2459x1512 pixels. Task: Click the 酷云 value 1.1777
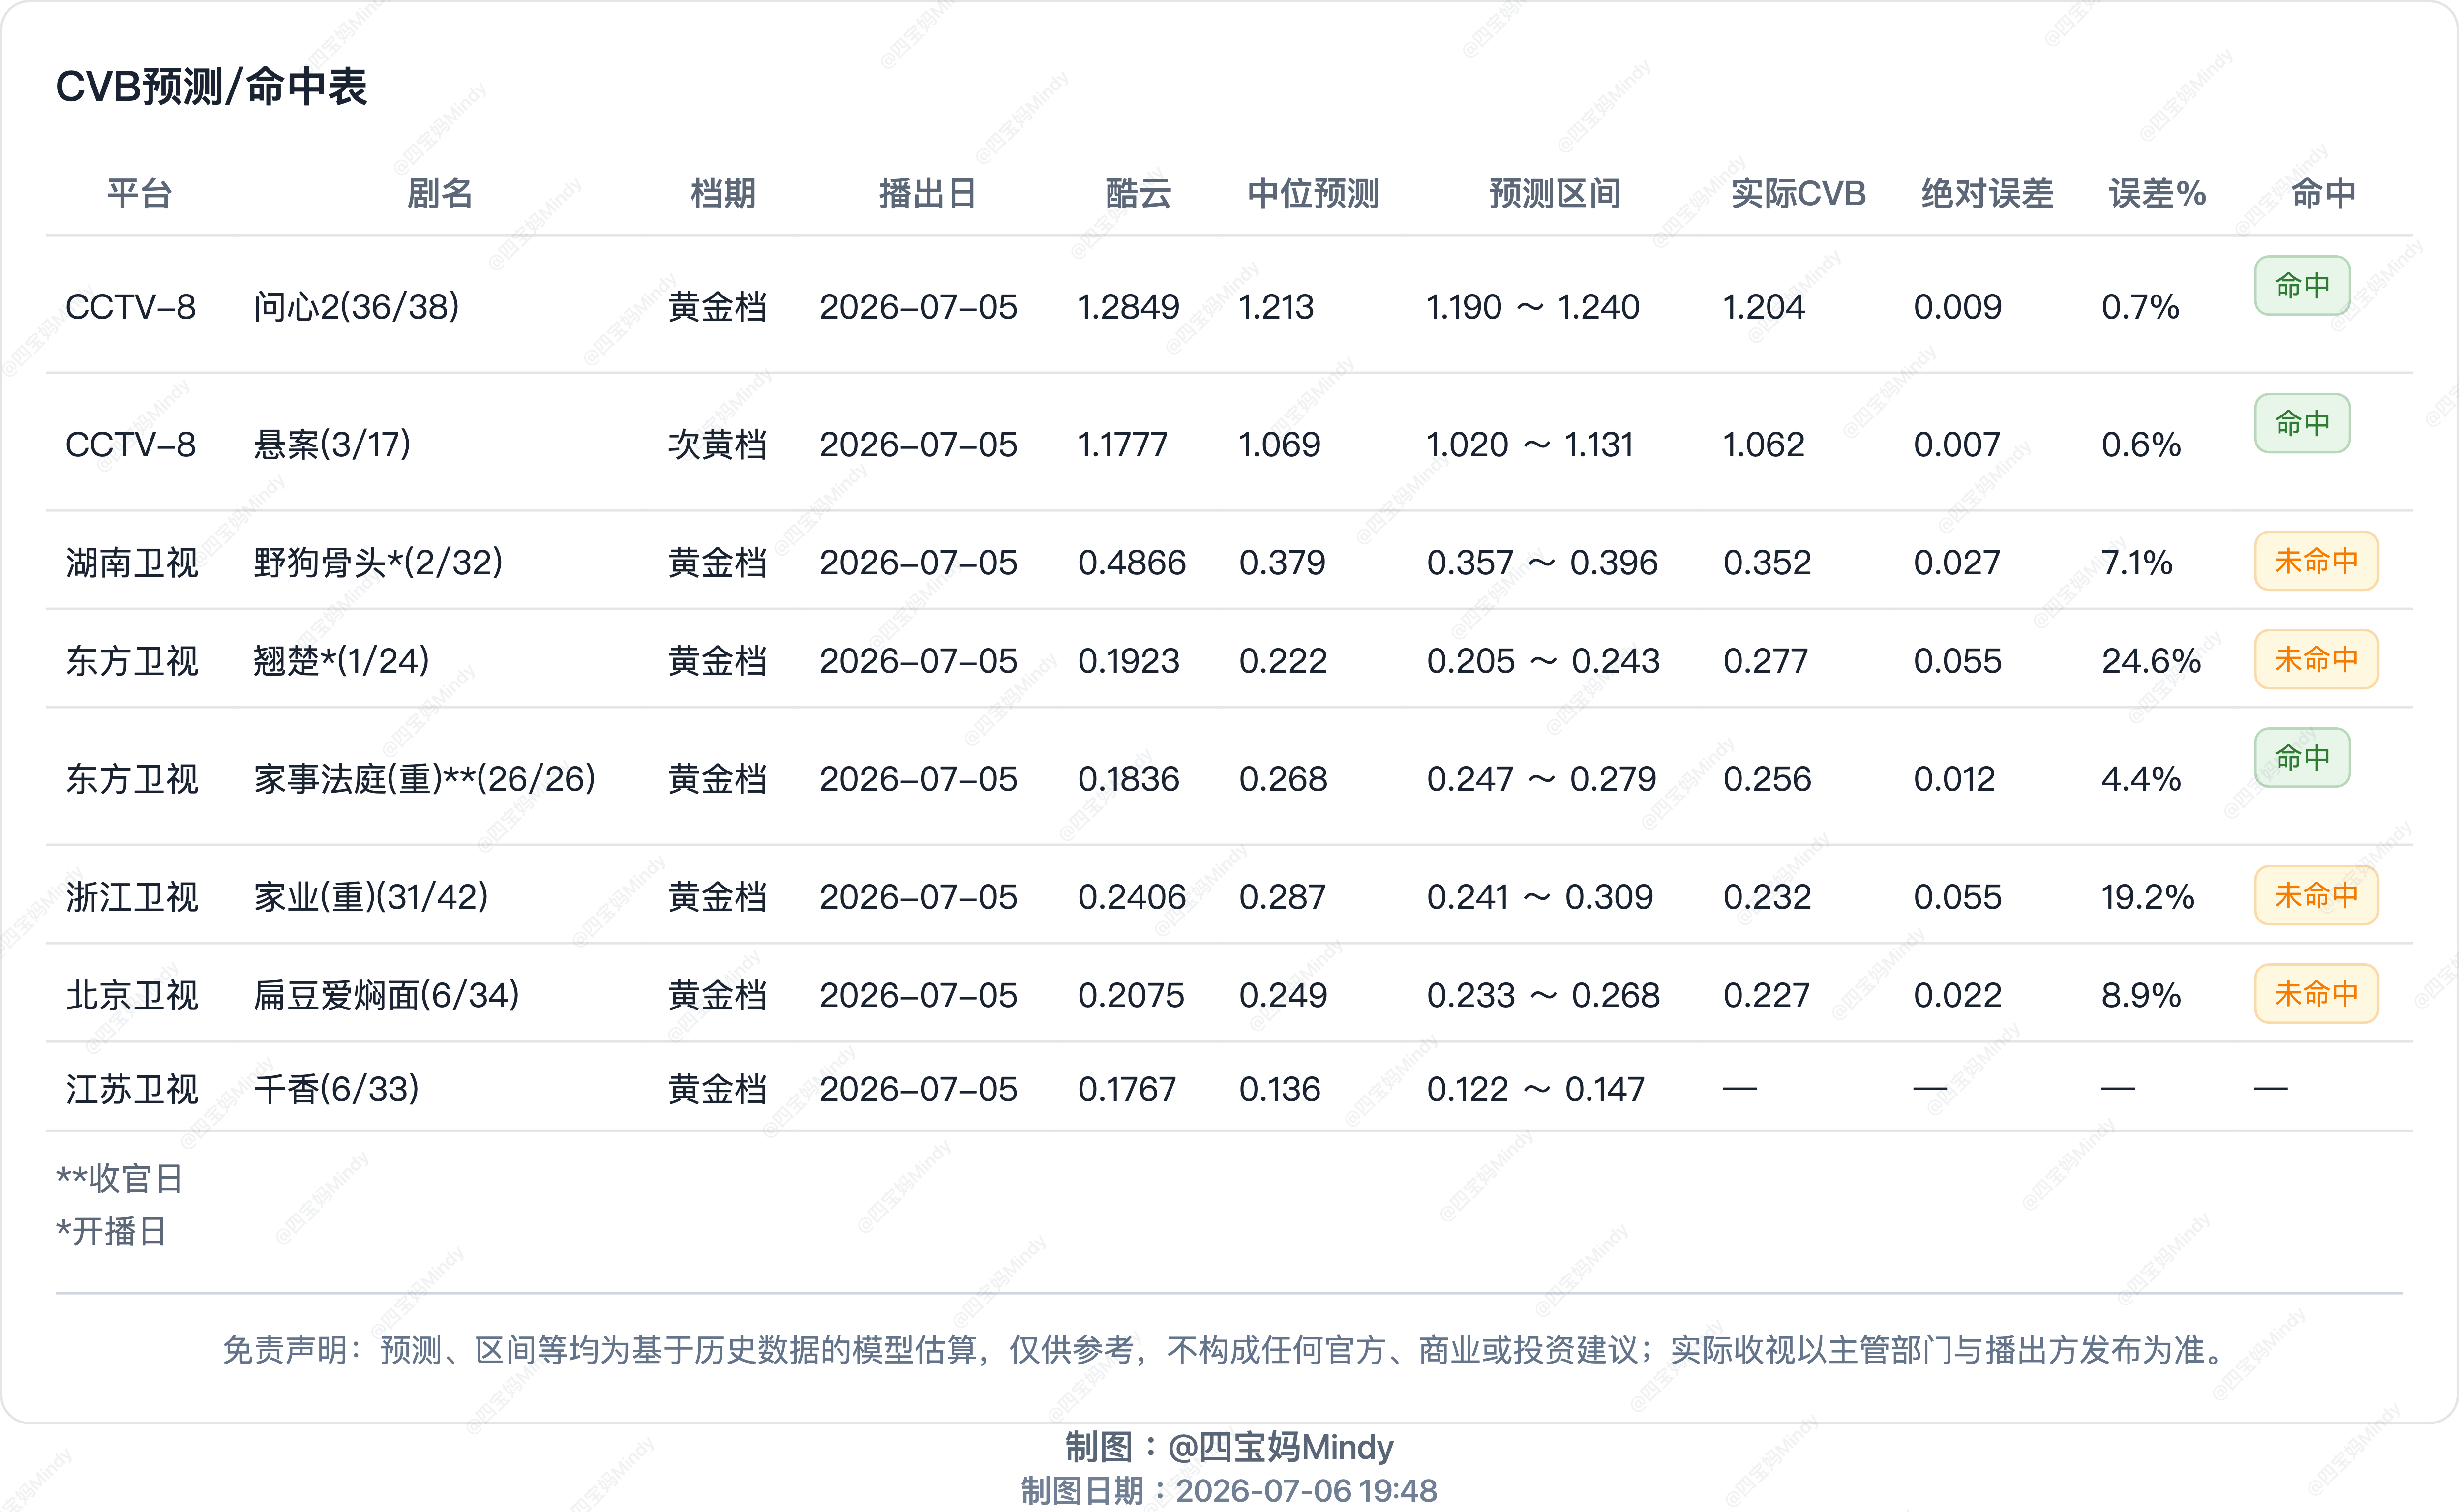pyautogui.click(x=1122, y=444)
